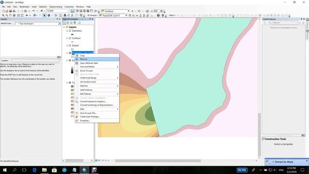
Task: Collapse the Layers tree node
Action: pos(64,27)
